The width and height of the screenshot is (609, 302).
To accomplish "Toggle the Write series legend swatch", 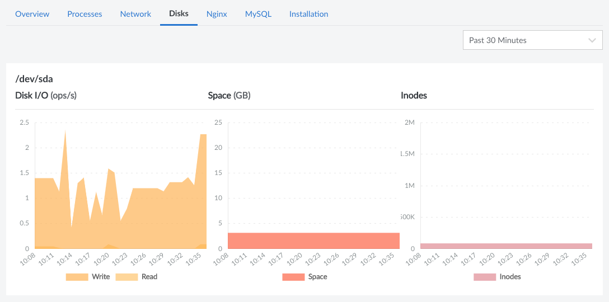I will (77, 277).
